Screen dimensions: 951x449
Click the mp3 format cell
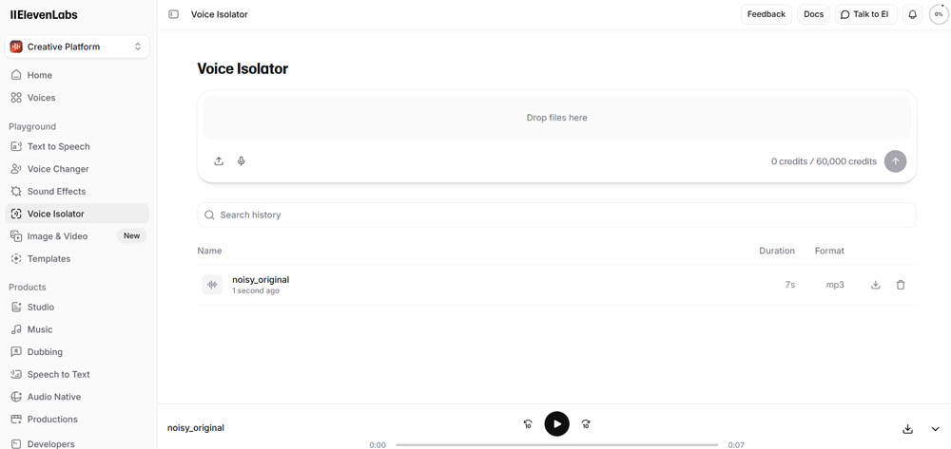pyautogui.click(x=835, y=285)
